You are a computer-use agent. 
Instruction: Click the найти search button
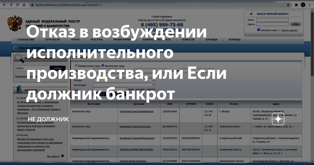click(58, 68)
